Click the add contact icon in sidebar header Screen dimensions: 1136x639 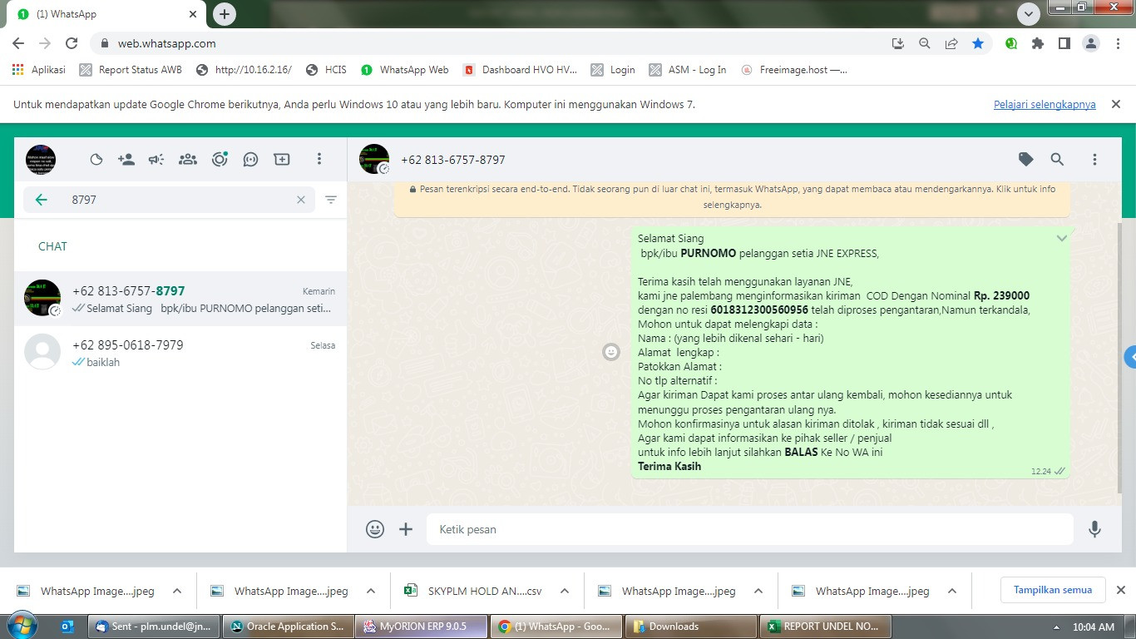tap(126, 159)
